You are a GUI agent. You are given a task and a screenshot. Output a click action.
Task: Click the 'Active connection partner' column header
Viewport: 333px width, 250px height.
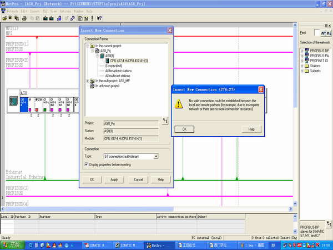tap(176, 217)
